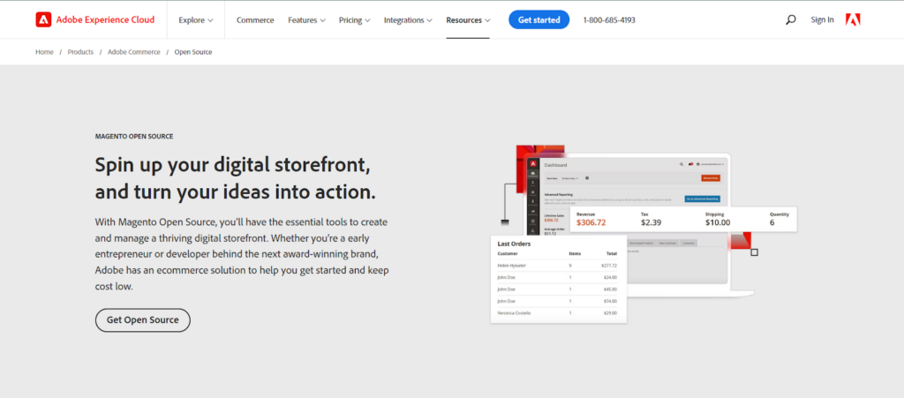Select the MAGENTO OPEN SOURCE label
Screen dimensions: 904x398
point(134,137)
